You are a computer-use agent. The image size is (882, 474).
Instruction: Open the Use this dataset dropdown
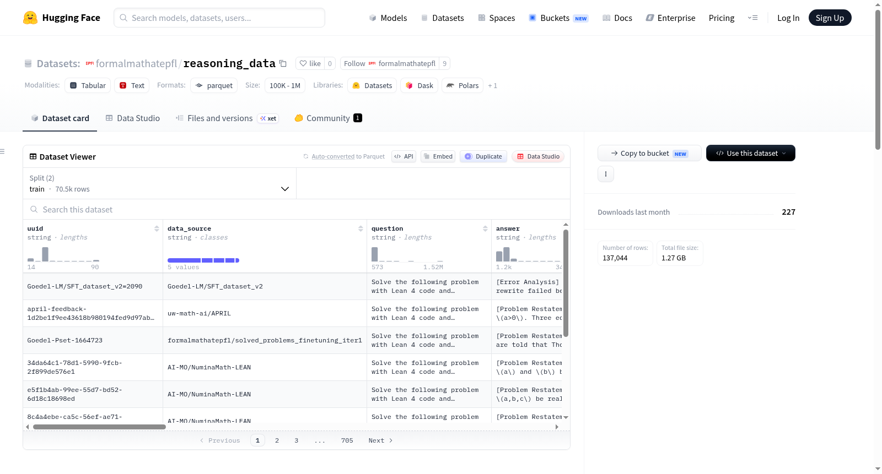coord(750,153)
